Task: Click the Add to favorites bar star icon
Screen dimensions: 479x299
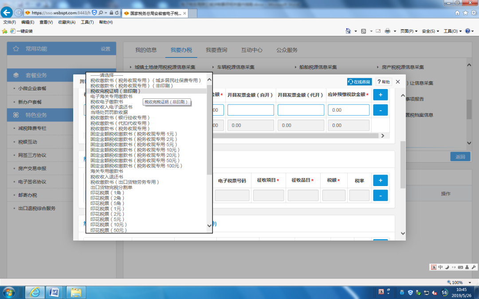Action: tap(4, 31)
